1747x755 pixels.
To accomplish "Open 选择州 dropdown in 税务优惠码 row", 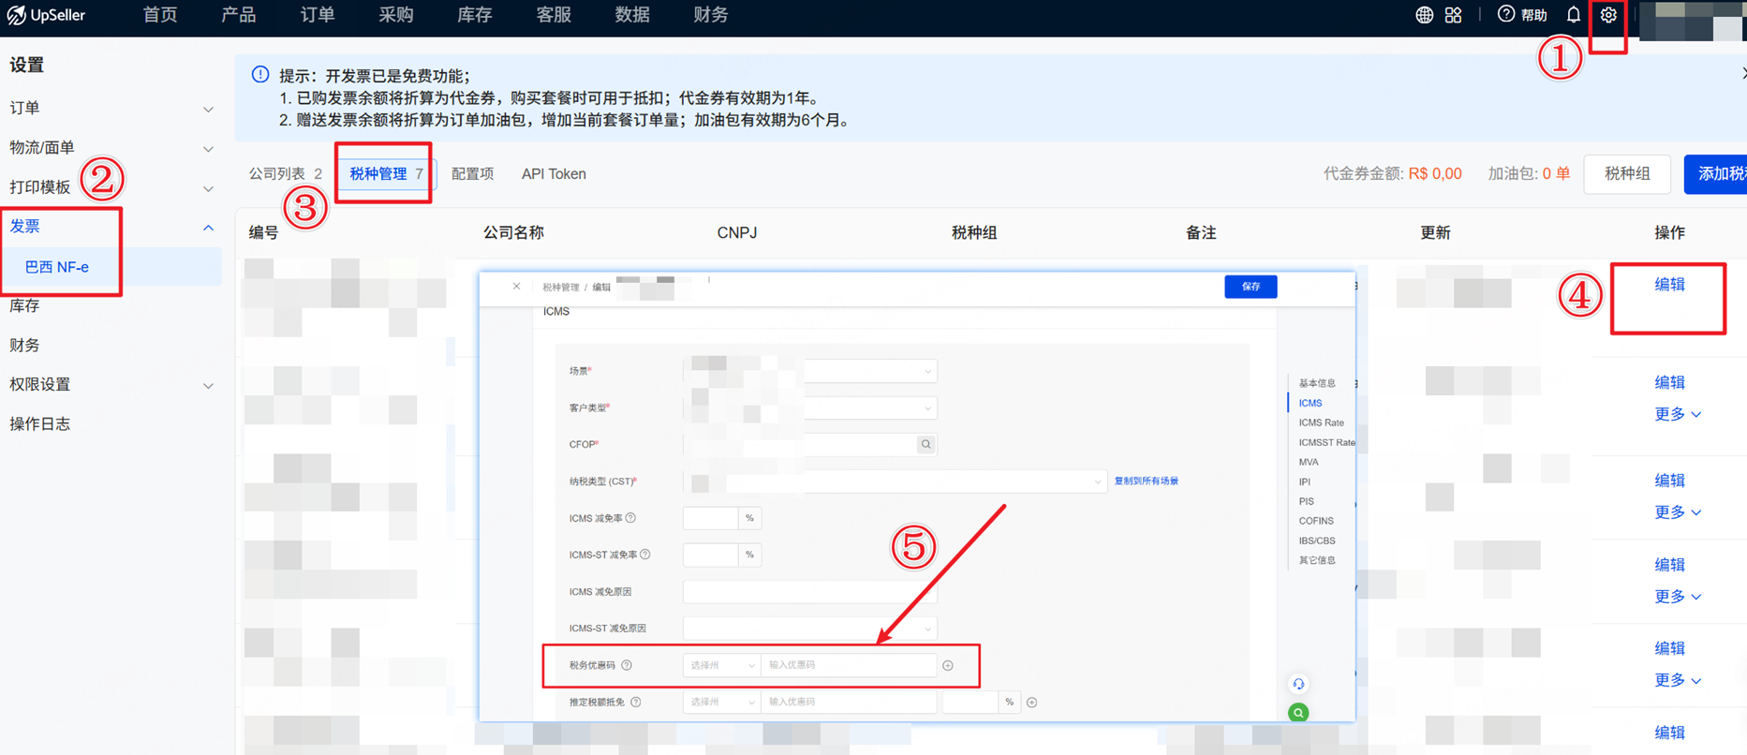I will tap(721, 666).
